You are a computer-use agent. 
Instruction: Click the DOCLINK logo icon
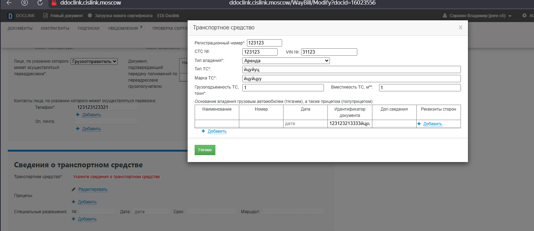tap(10, 16)
